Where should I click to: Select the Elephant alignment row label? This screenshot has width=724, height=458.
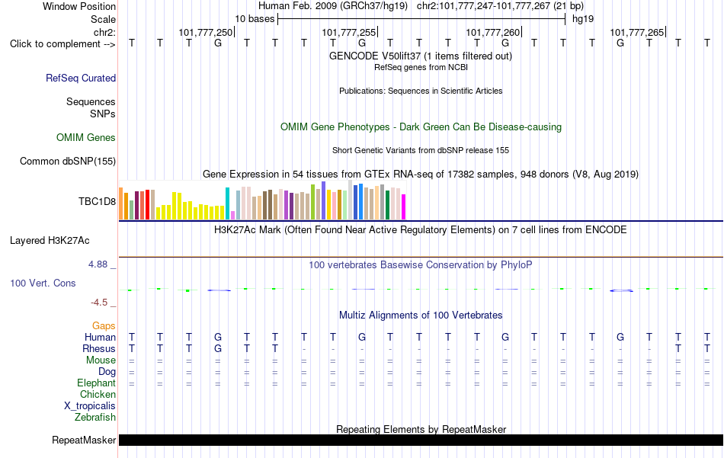[x=96, y=383]
